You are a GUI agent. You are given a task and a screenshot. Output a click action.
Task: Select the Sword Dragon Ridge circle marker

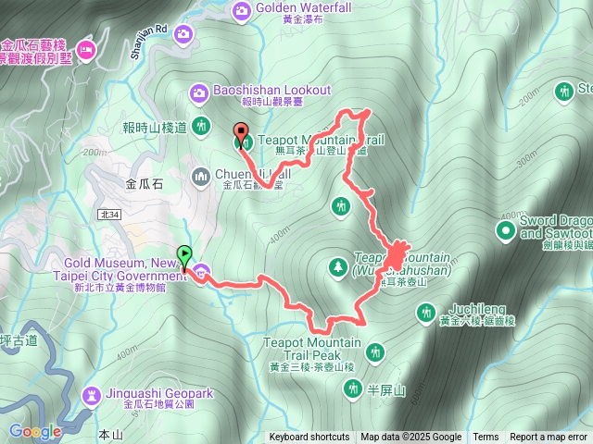click(x=506, y=231)
